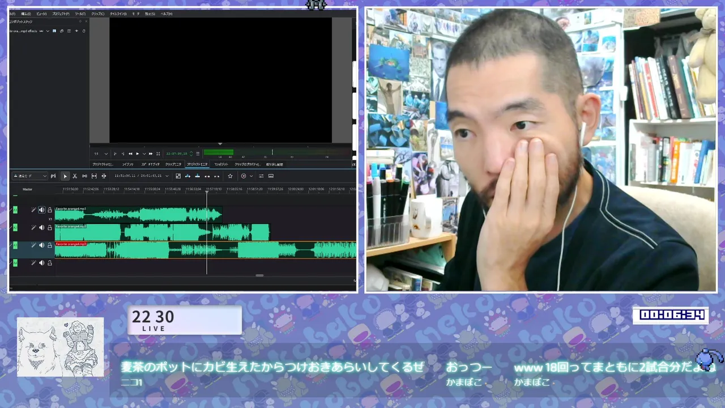Screen dimensions: 725x408
Task: Mute the first audio track
Action: pyautogui.click(x=41, y=210)
